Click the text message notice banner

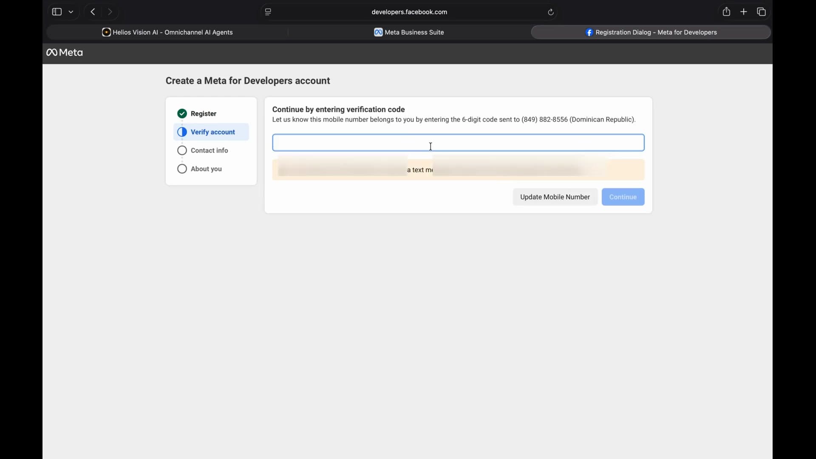tap(458, 170)
